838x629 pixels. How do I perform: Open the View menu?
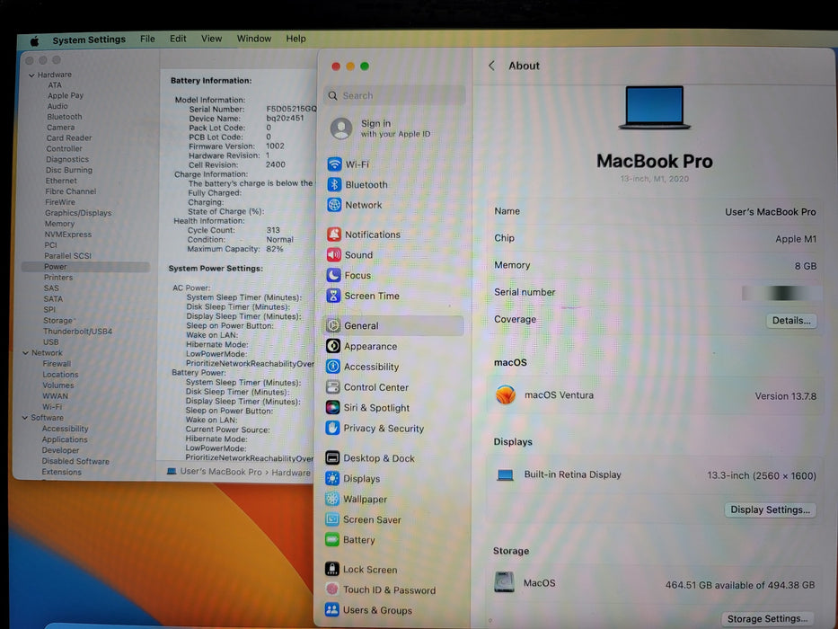coord(211,39)
